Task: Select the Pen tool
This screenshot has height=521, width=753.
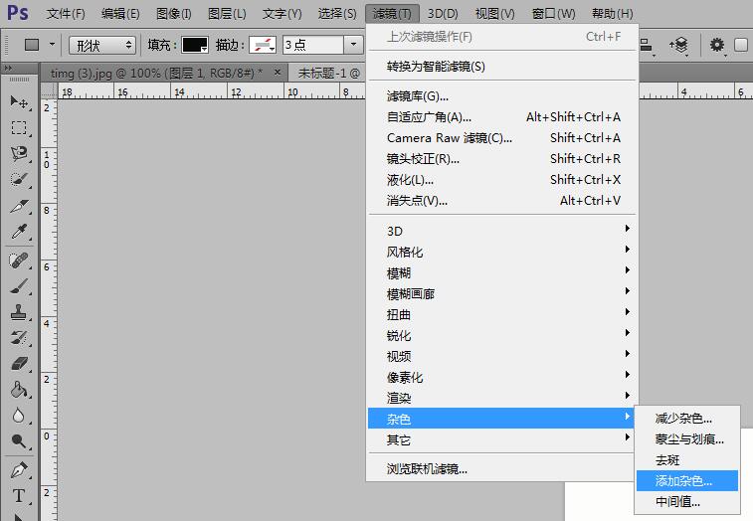Action: (19, 469)
